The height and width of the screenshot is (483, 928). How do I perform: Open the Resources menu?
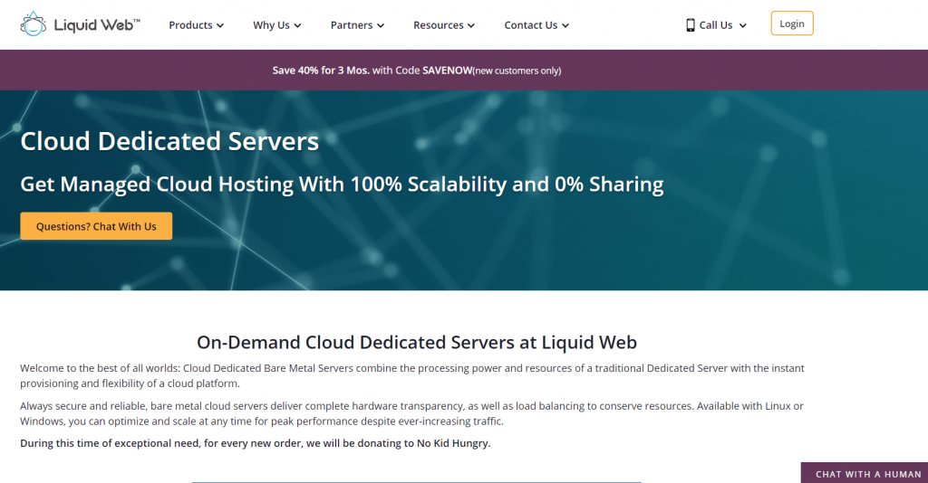click(444, 24)
